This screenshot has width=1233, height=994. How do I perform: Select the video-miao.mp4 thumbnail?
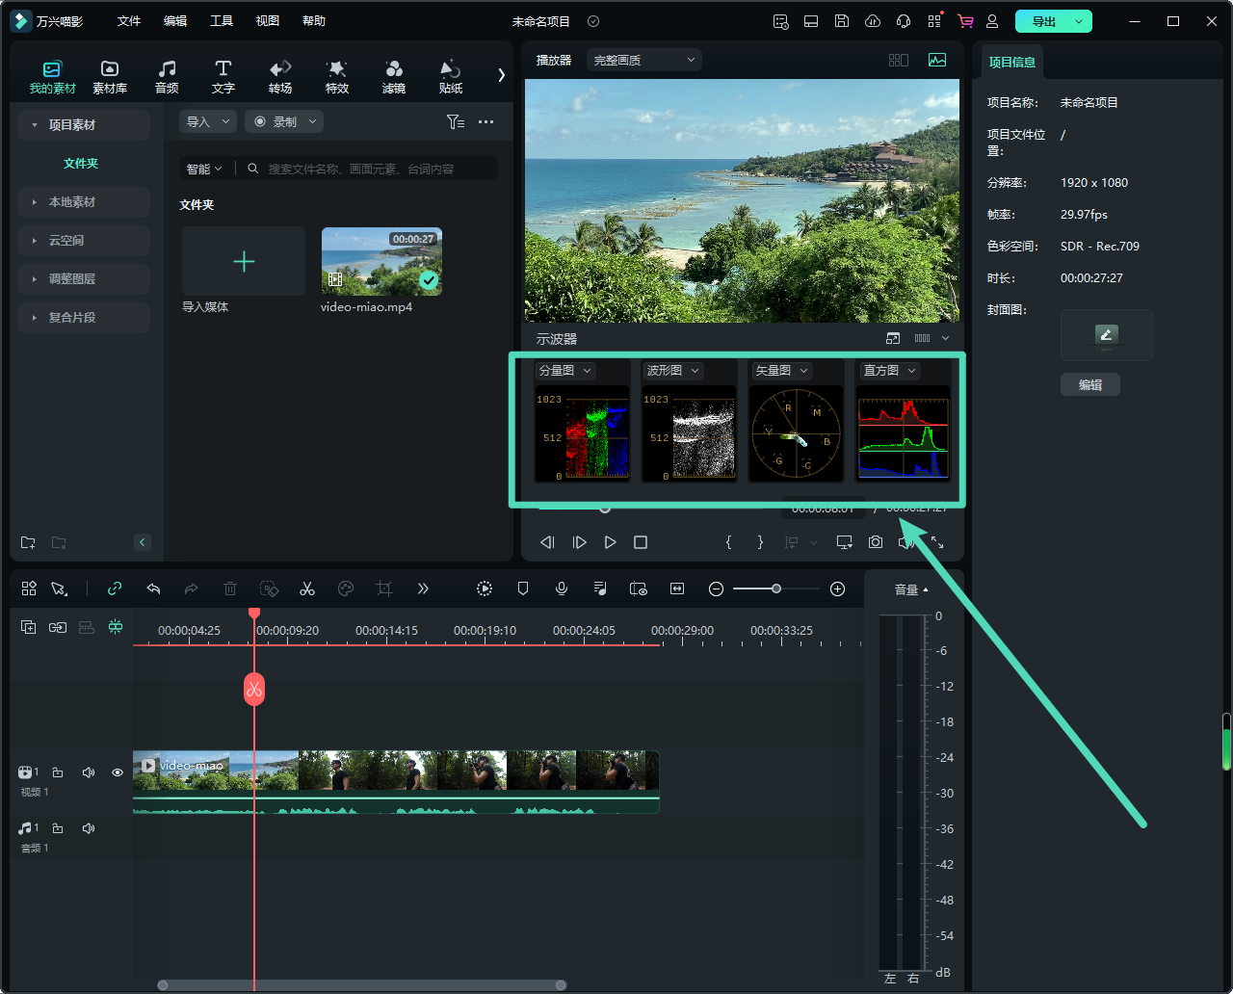click(381, 261)
